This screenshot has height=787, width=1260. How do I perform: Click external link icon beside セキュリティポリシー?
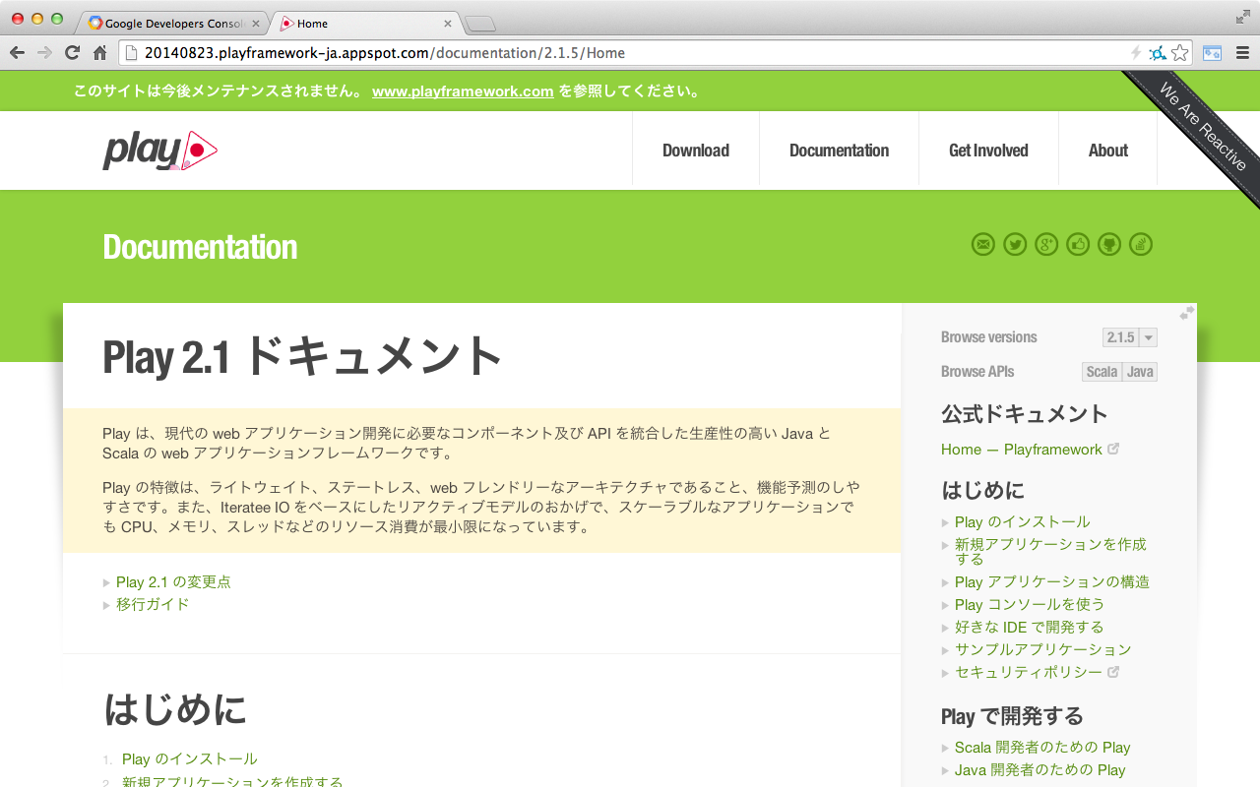(x=1113, y=672)
